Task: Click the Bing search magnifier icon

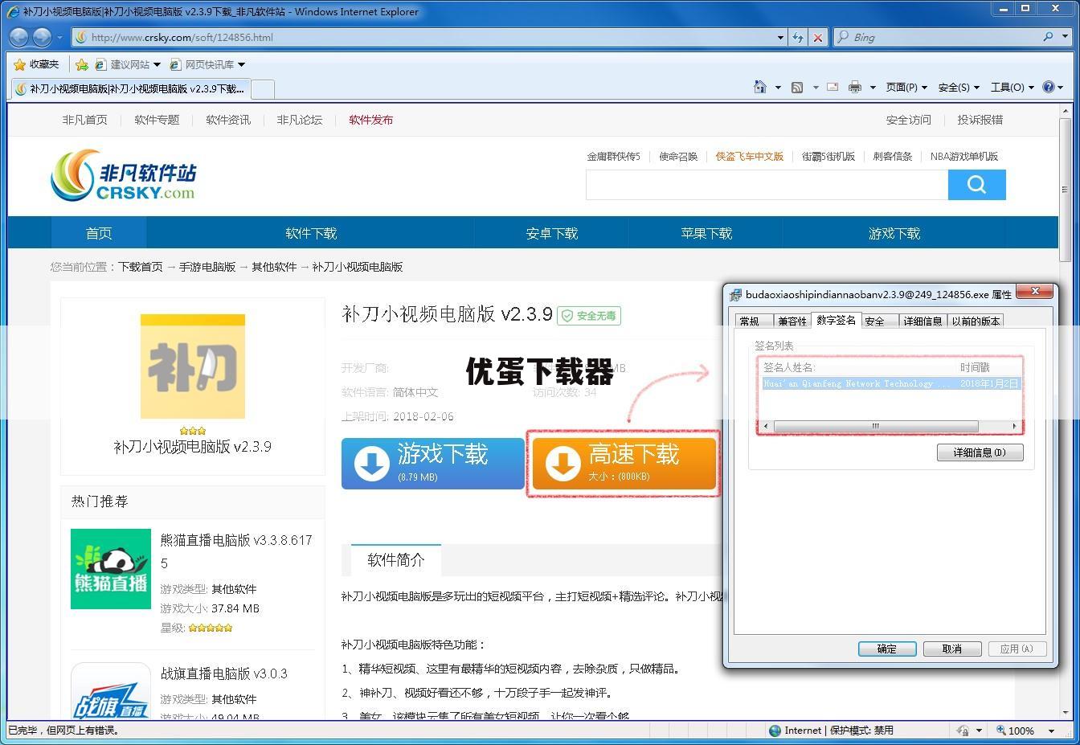Action: click(x=1048, y=37)
